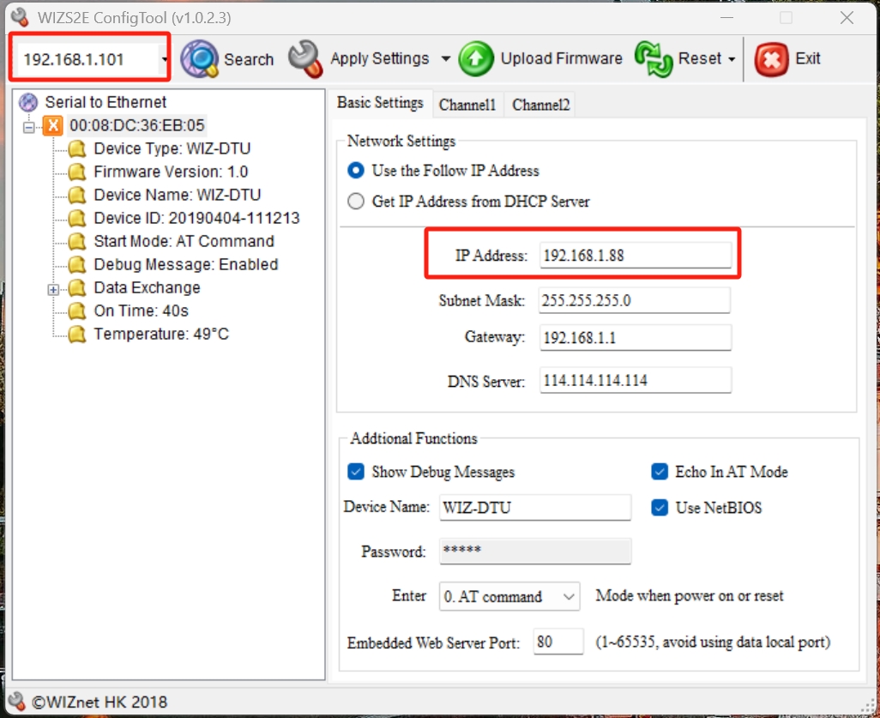This screenshot has width=880, height=718.
Task: Toggle the Use NetBIOS checkbox
Action: coord(660,508)
